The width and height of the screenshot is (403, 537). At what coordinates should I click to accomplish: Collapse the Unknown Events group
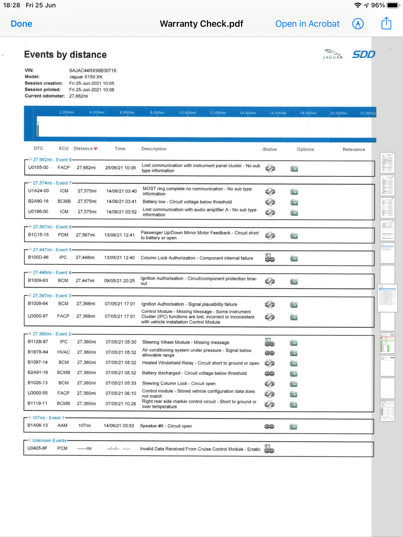tap(30, 440)
